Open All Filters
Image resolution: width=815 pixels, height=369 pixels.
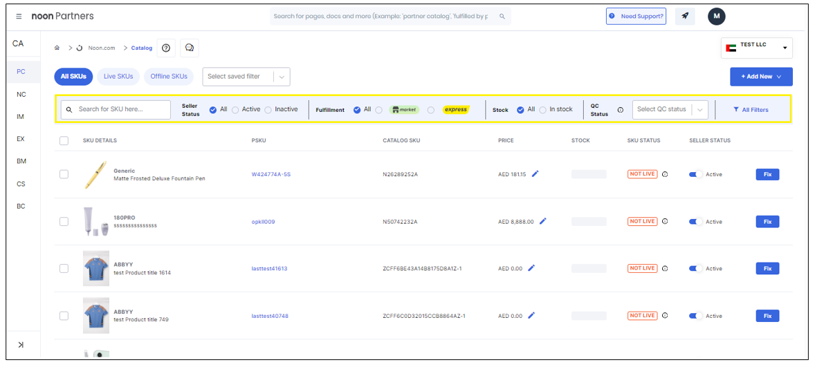pos(751,109)
